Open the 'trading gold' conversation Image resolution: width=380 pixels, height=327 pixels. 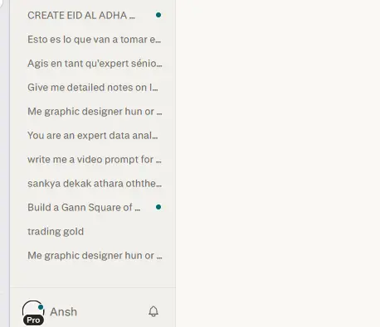coord(56,232)
